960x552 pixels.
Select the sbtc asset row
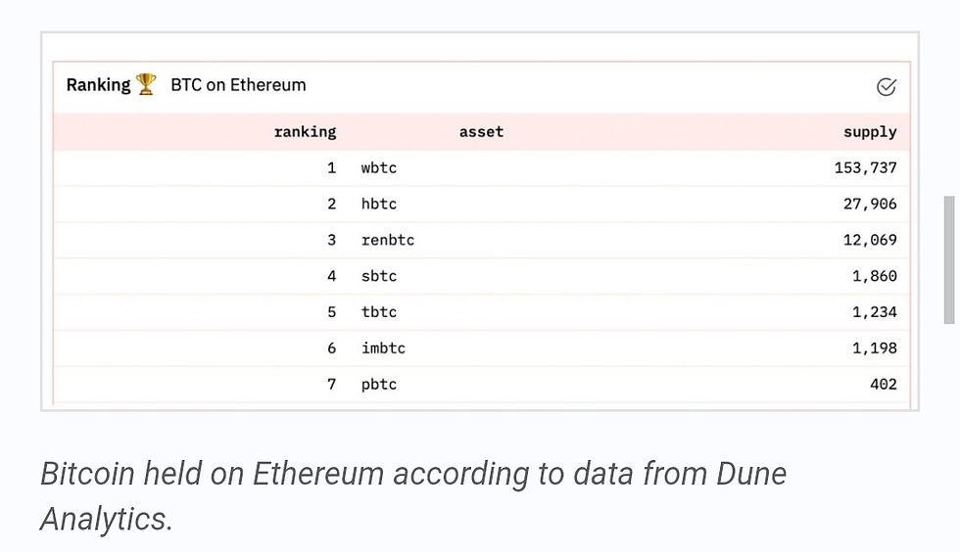482,276
